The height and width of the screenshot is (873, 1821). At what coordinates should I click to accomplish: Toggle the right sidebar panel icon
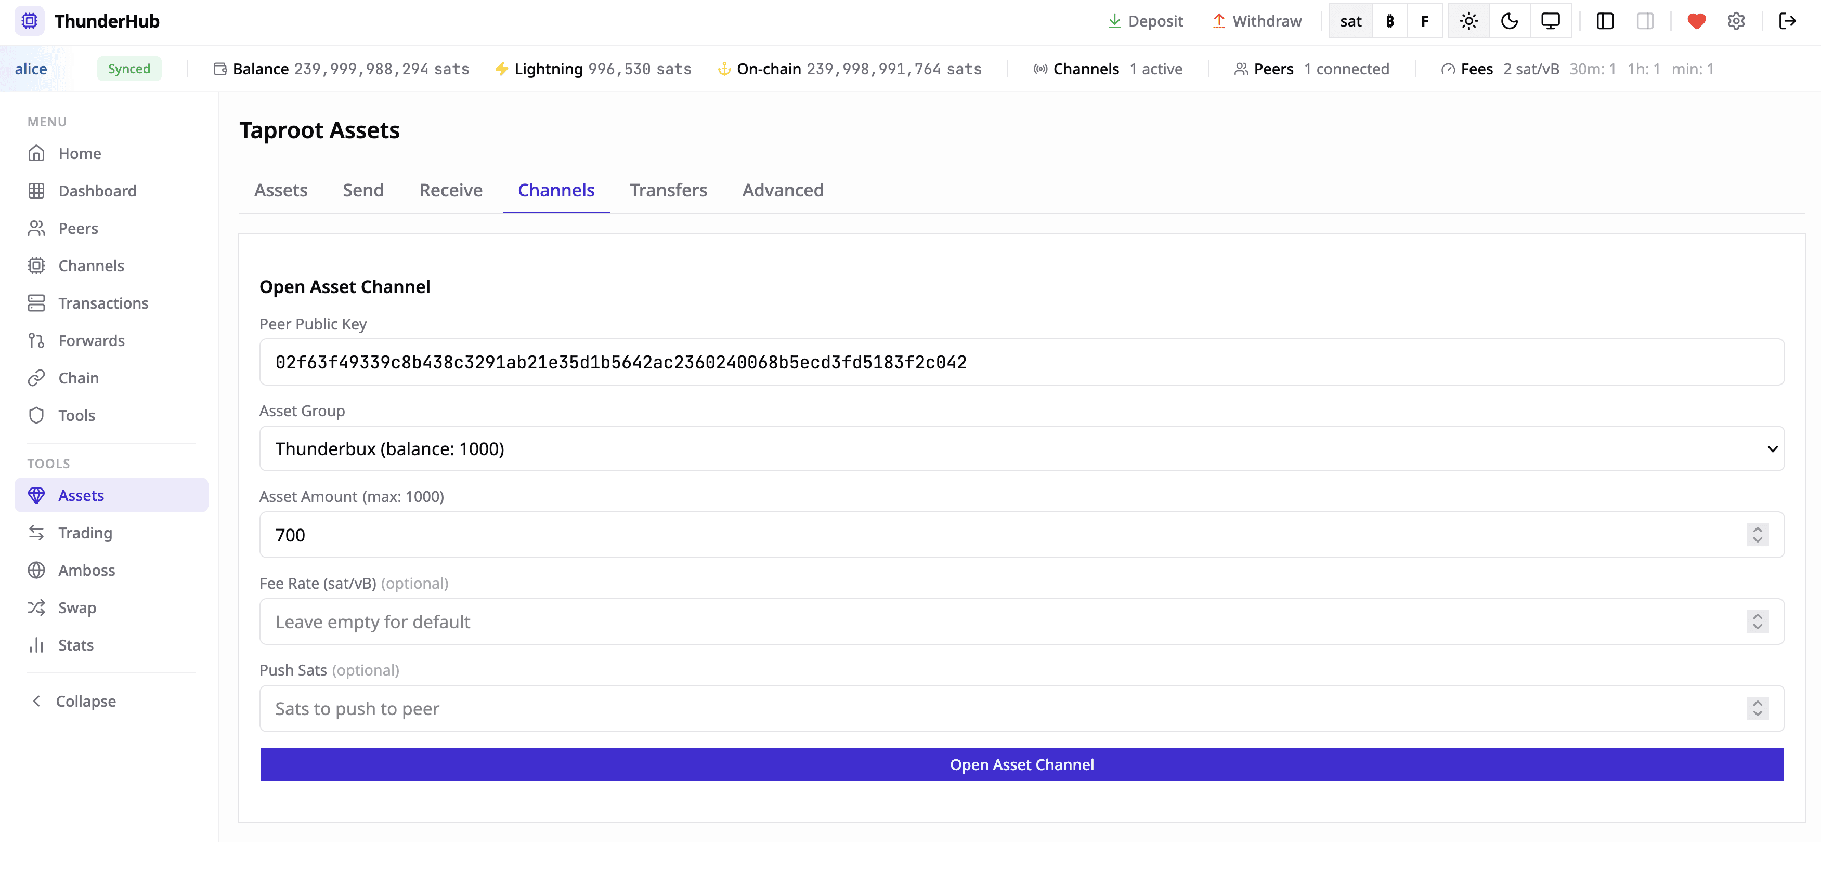click(x=1645, y=21)
